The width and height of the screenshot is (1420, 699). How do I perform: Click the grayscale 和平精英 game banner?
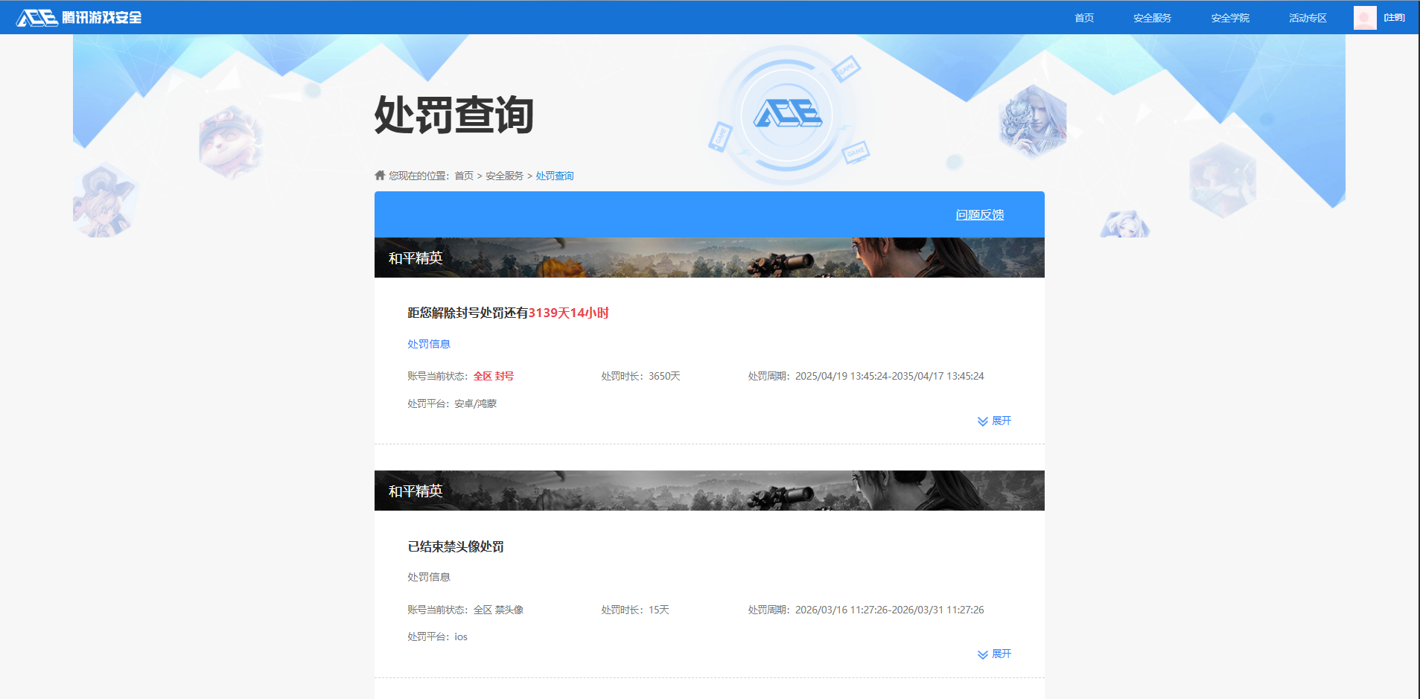pos(709,491)
